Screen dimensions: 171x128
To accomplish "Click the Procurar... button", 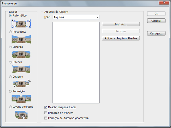I will (121, 24).
